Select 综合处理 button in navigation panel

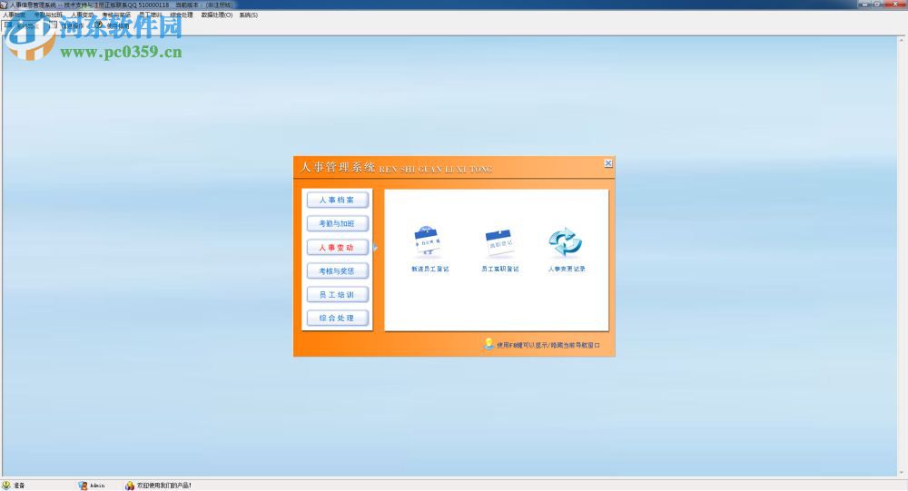click(338, 318)
